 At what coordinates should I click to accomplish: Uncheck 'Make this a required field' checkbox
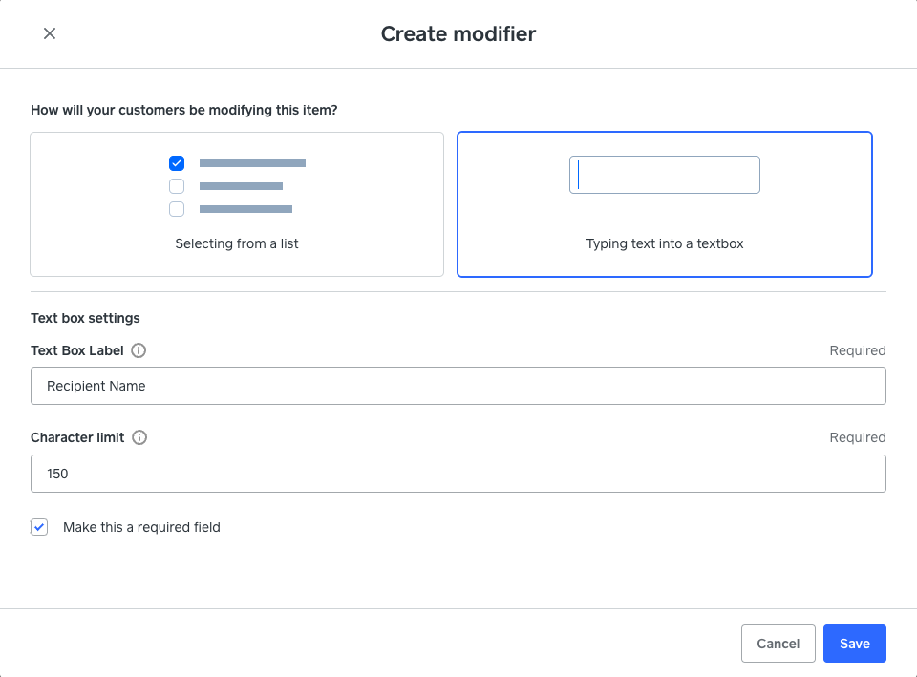pos(39,527)
